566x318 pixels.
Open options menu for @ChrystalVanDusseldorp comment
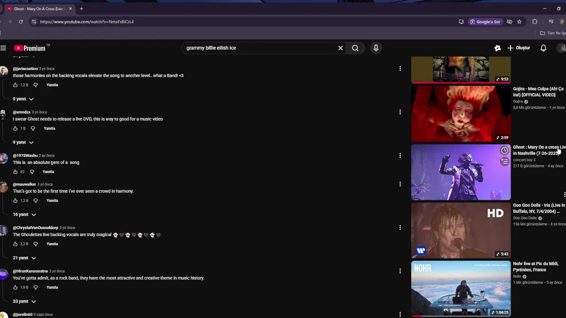click(x=400, y=227)
